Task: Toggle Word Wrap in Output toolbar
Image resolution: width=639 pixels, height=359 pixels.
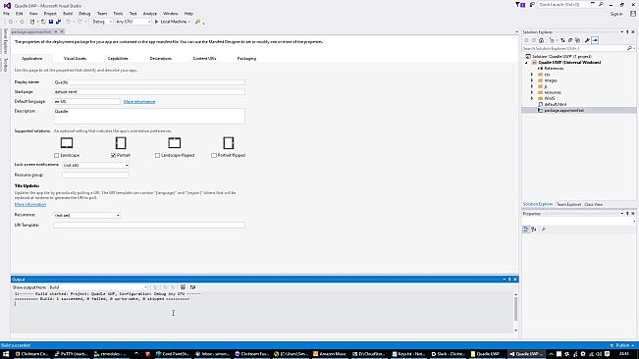Action: (x=192, y=287)
